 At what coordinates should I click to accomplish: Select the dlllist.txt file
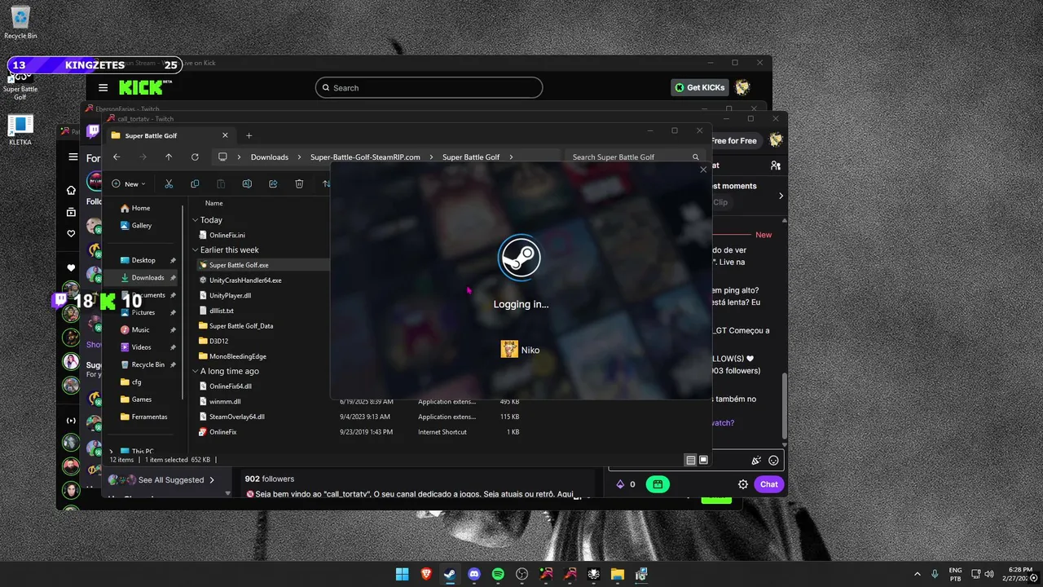point(221,311)
